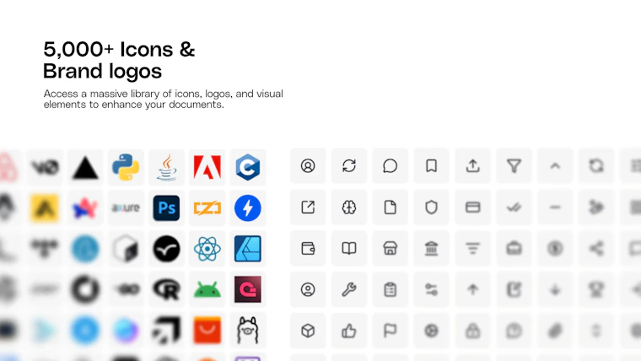Choose the open book icon

tap(349, 248)
